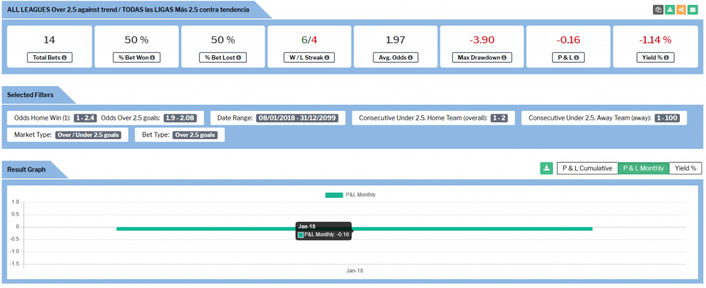Click the Bet Type label
This screenshot has height=288, width=706.
click(x=155, y=134)
